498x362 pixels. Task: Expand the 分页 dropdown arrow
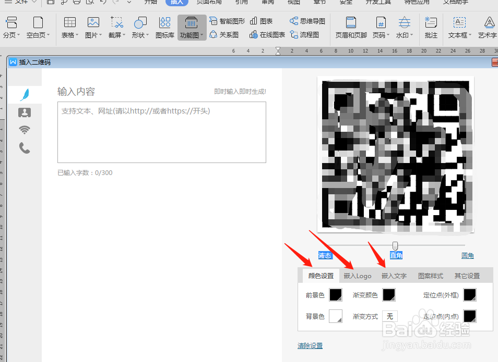18,35
